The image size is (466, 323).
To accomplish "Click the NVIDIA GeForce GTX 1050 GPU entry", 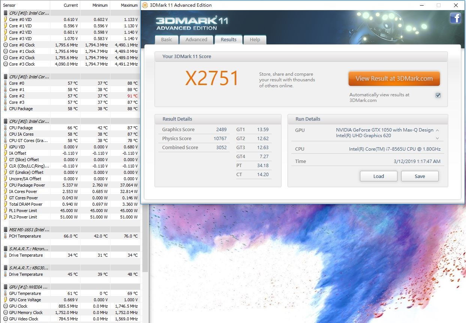I will click(x=384, y=130).
